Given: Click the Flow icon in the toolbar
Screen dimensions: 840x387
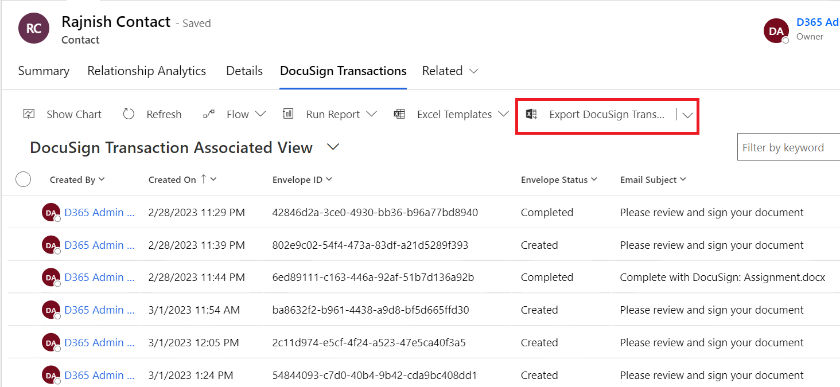Looking at the screenshot, I should point(209,114).
